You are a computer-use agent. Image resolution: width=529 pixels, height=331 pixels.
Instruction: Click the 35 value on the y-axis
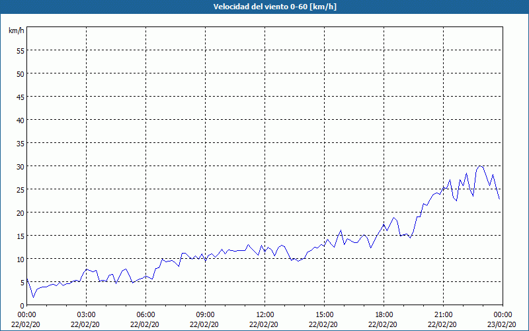[x=20, y=144]
